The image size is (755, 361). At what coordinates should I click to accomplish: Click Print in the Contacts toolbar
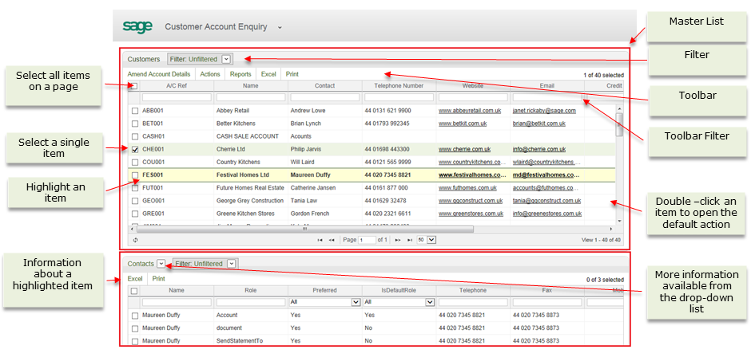click(159, 279)
